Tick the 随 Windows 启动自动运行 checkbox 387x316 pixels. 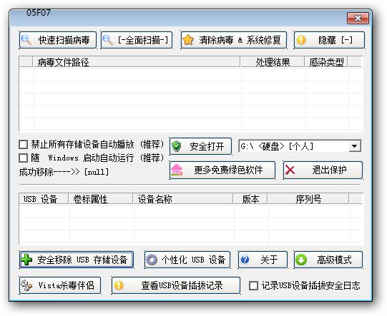click(x=23, y=158)
